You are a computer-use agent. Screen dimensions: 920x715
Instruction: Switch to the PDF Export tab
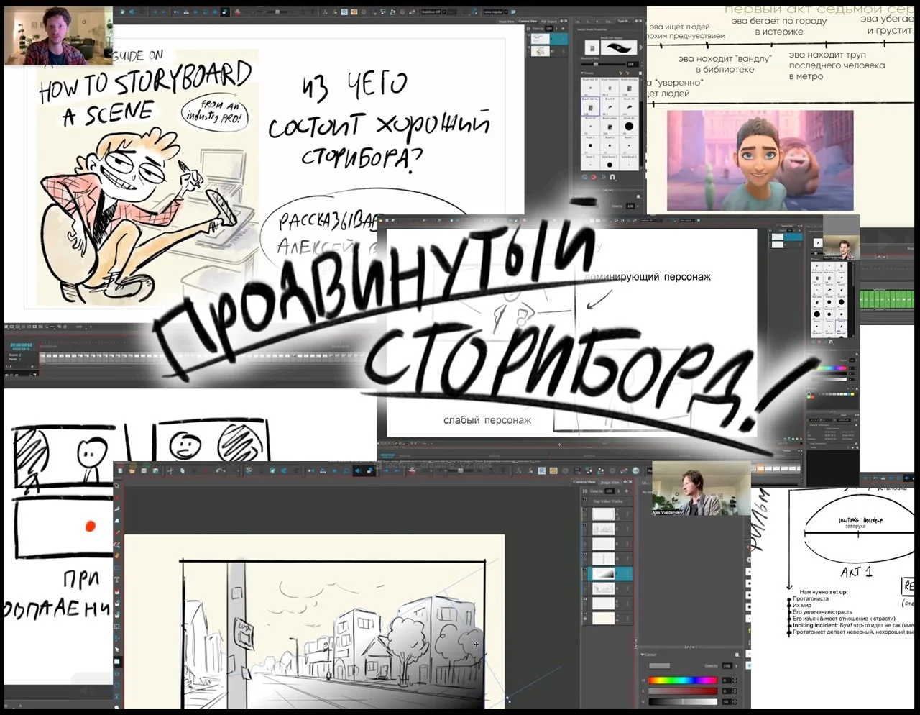(x=548, y=22)
